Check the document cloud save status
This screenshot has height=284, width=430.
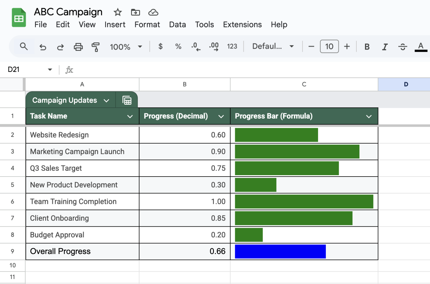click(153, 12)
